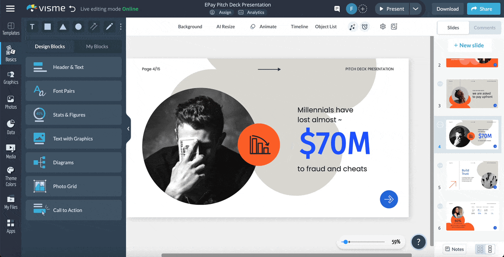Switch slide panel to grid view
This screenshot has height=257, width=504.
pos(480,249)
